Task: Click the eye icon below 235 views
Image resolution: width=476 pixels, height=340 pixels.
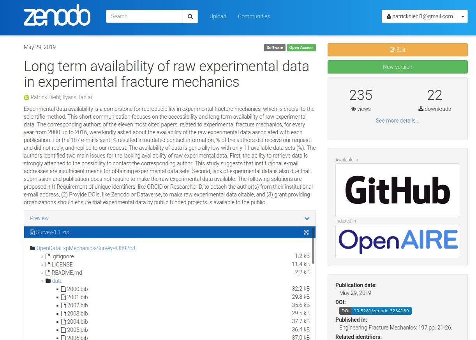Action: (353, 109)
